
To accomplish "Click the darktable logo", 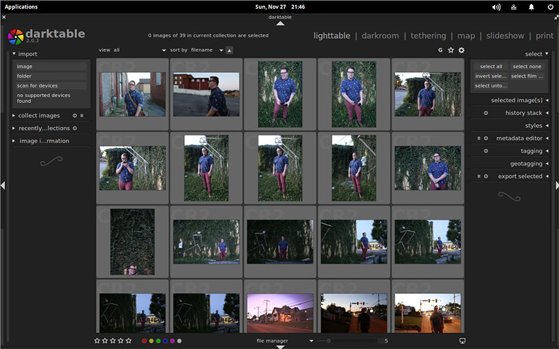I will coord(16,37).
